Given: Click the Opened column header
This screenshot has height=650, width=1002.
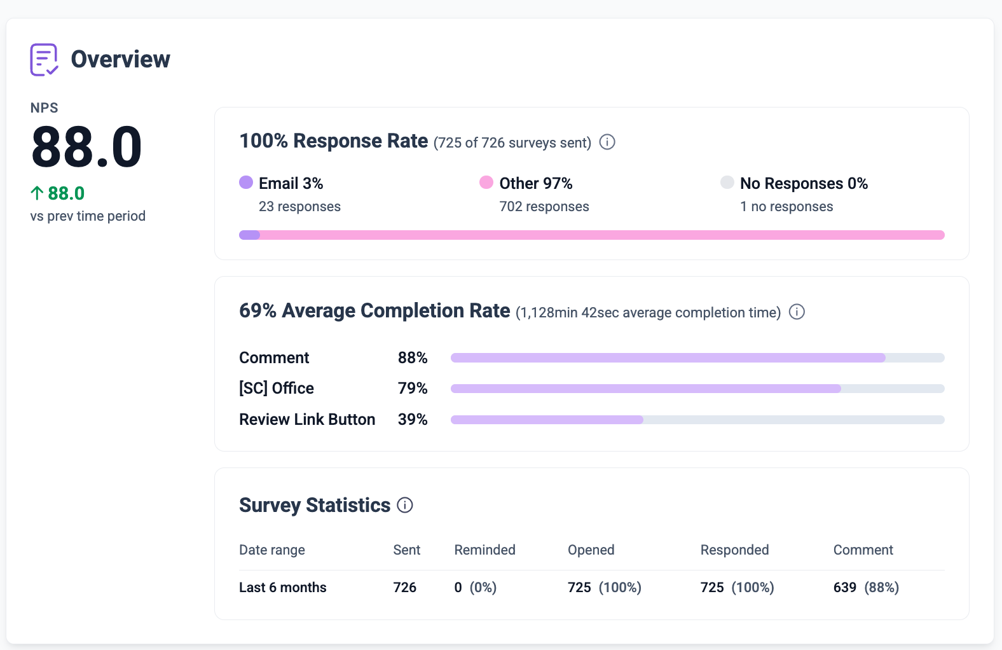Looking at the screenshot, I should point(591,550).
